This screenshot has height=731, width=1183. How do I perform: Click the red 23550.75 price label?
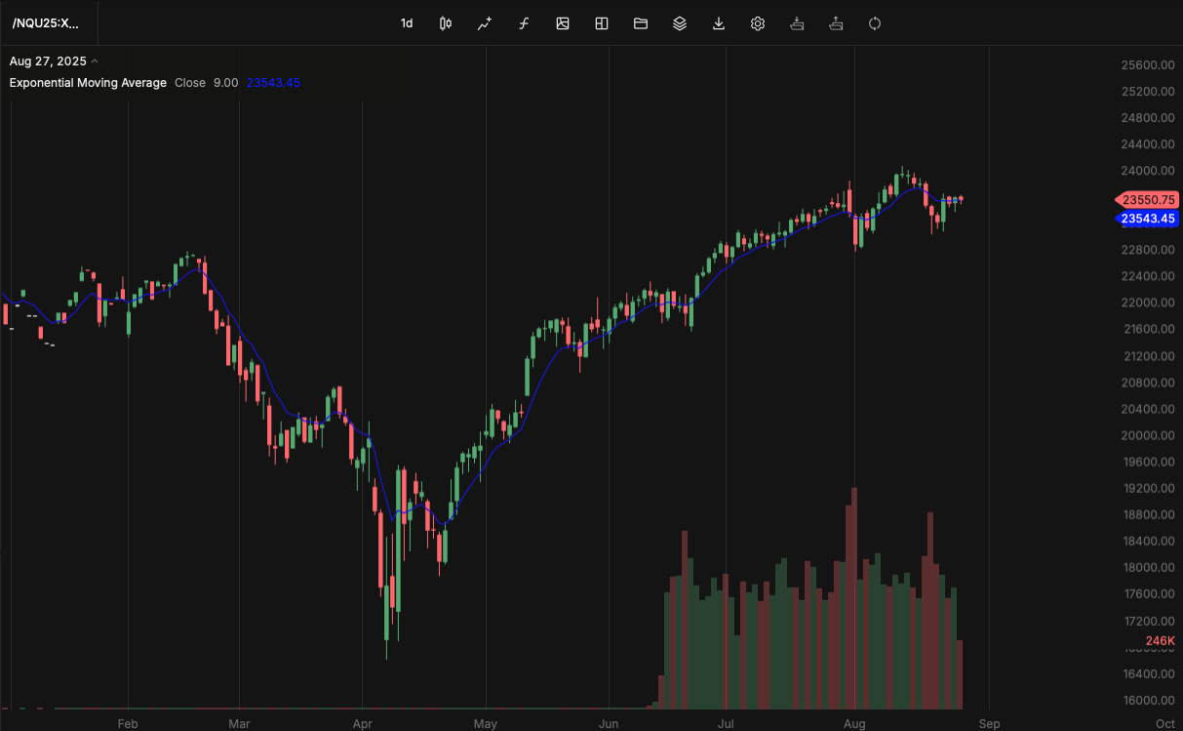pos(1148,199)
